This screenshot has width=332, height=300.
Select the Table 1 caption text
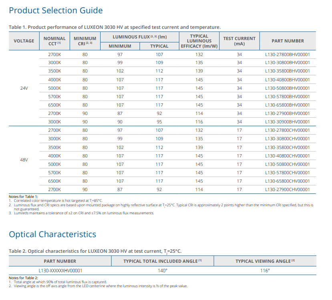coord(115,27)
